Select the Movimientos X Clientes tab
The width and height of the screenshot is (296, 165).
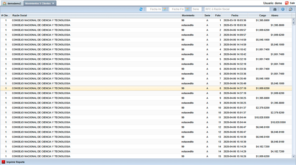[x=38, y=3]
